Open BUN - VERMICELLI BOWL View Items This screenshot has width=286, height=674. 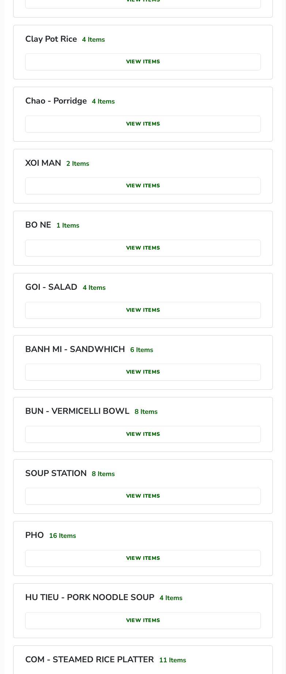(143, 434)
